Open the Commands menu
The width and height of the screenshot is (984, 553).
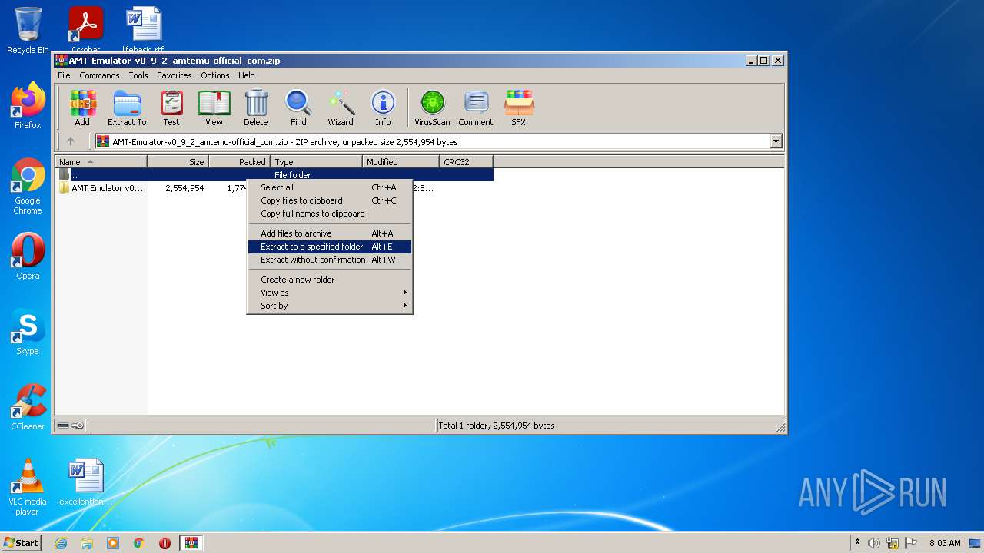pyautogui.click(x=99, y=75)
